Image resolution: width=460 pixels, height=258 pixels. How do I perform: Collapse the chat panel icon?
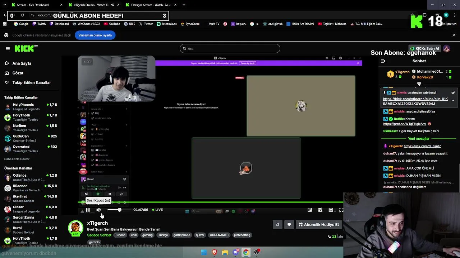383,61
